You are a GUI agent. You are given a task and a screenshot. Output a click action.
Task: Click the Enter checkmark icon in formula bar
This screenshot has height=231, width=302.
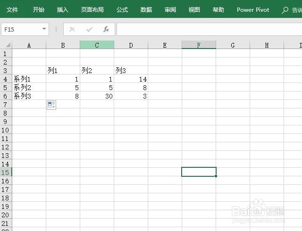(89, 29)
